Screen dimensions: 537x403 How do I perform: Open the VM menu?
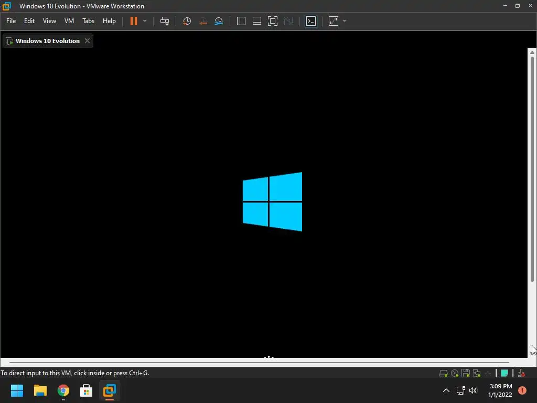(69, 21)
